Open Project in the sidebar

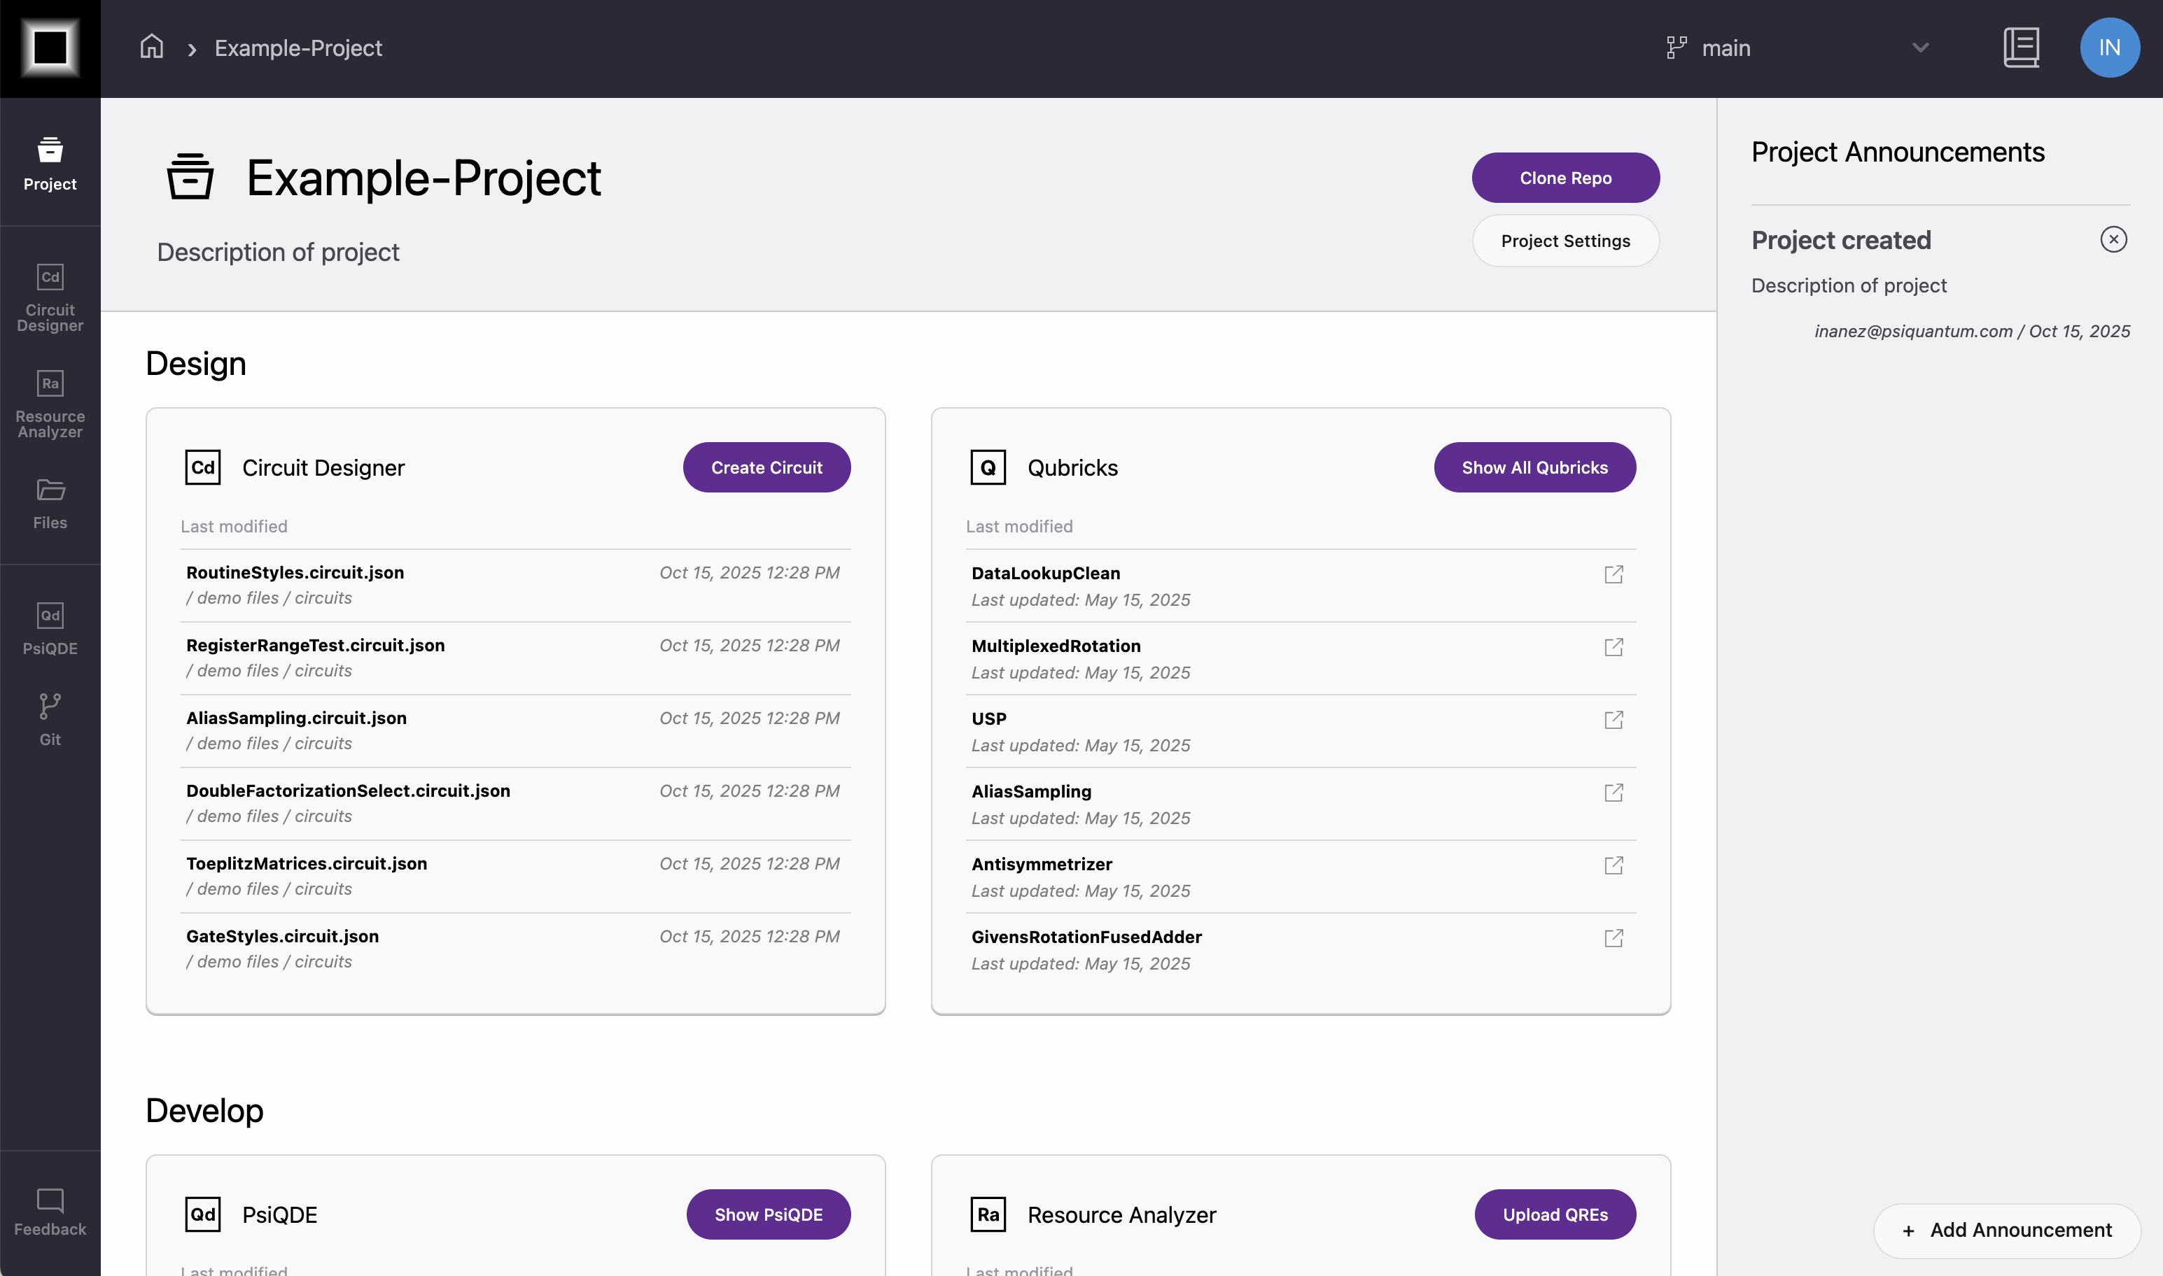click(50, 164)
